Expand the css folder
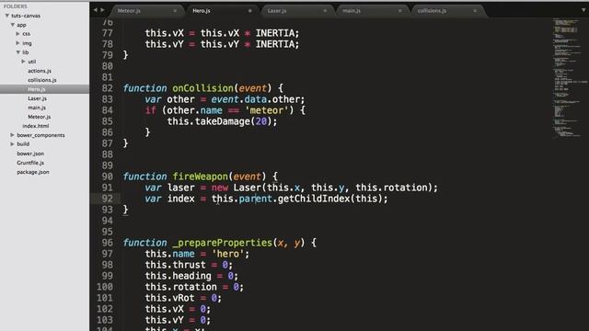The image size is (589, 331). [x=17, y=34]
